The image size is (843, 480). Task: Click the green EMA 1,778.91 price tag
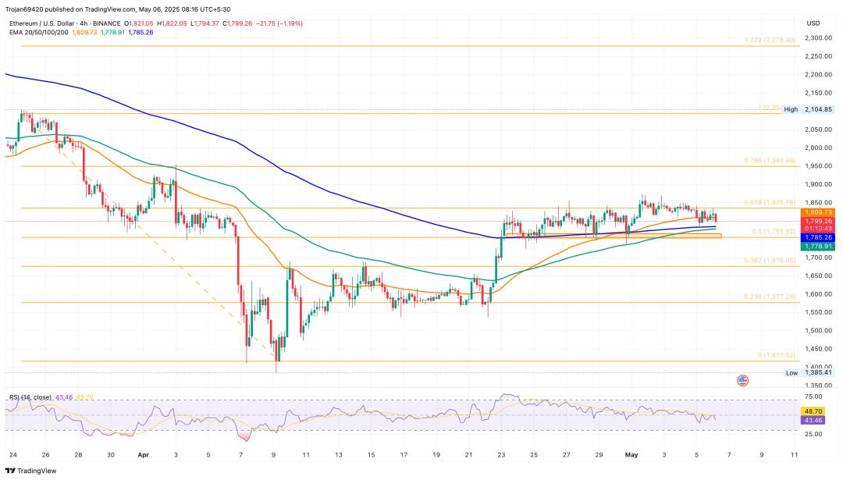tap(818, 246)
